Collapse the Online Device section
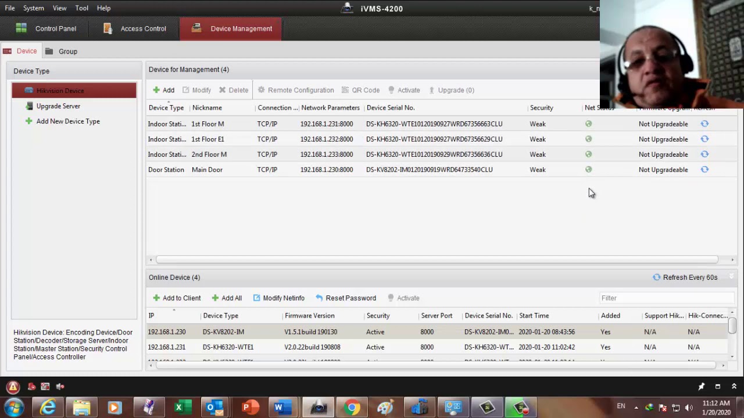 tap(732, 277)
